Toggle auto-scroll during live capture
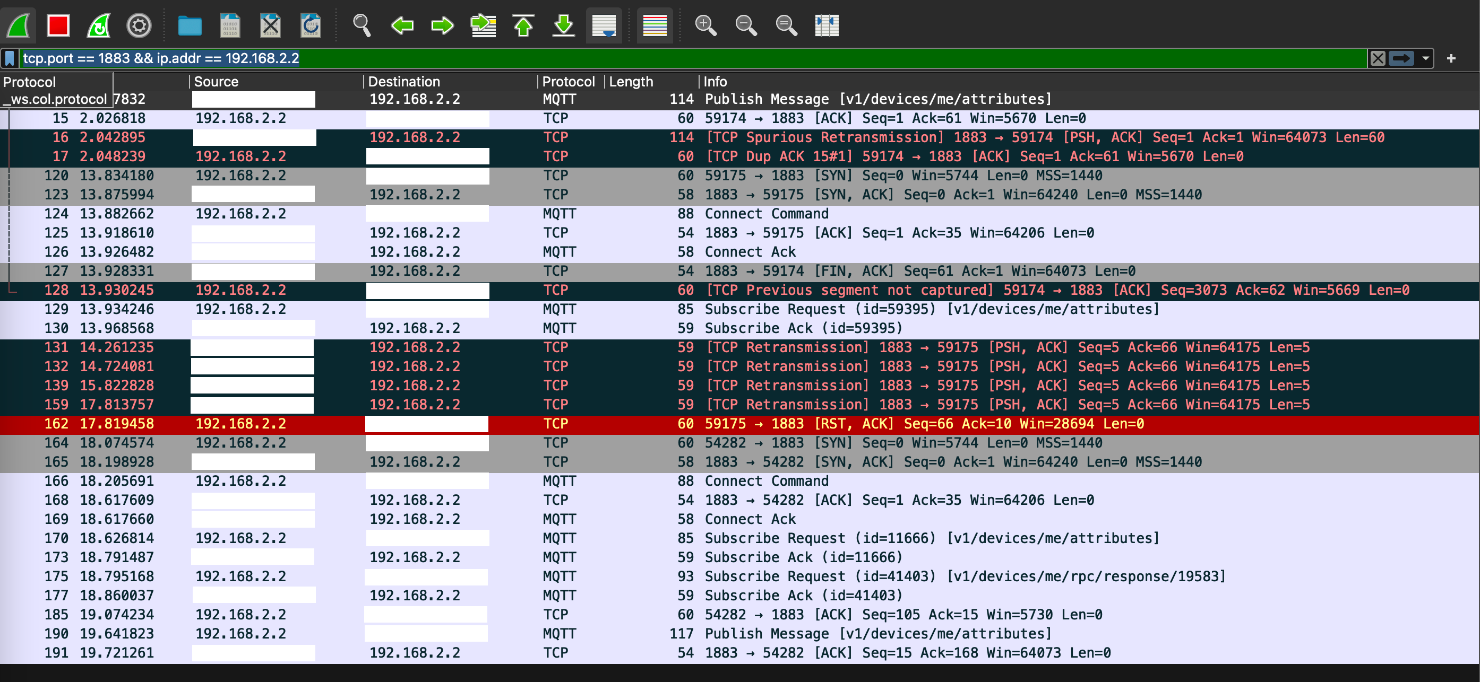Screen dimensions: 1480x682 click(x=604, y=25)
